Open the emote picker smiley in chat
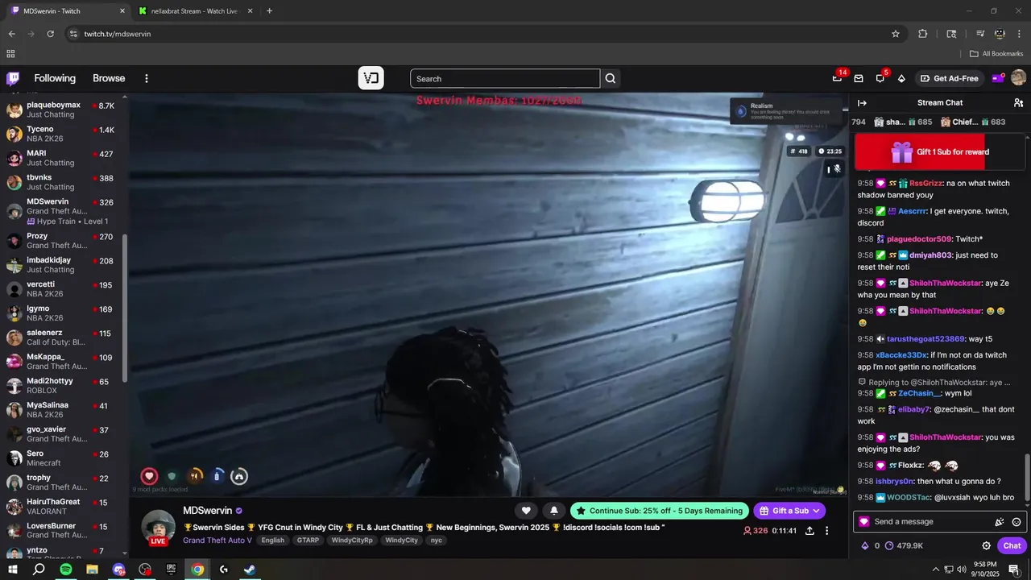Image resolution: width=1031 pixels, height=580 pixels. click(x=1017, y=522)
